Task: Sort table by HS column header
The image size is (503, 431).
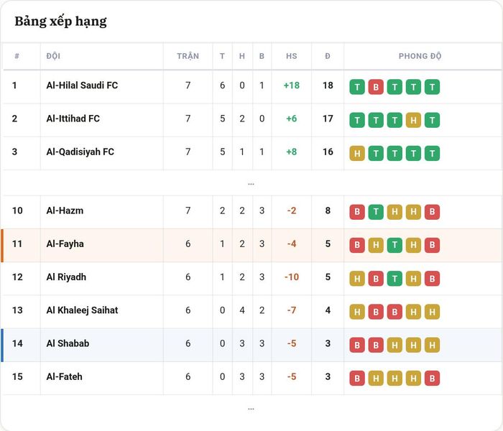Action: [x=291, y=56]
